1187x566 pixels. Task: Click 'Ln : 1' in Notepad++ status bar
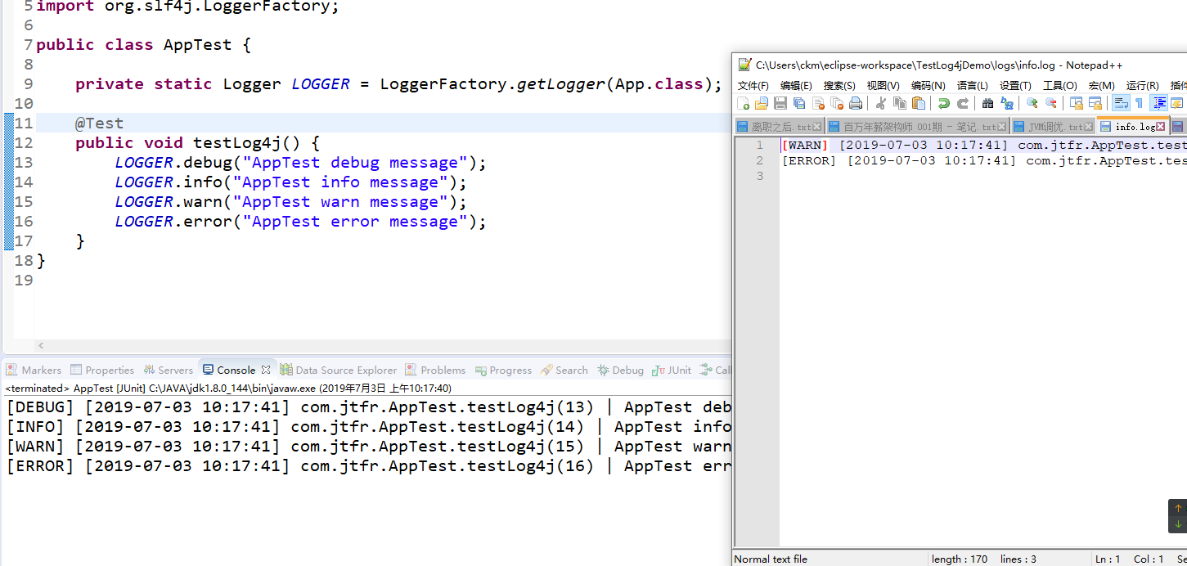(x=1107, y=559)
